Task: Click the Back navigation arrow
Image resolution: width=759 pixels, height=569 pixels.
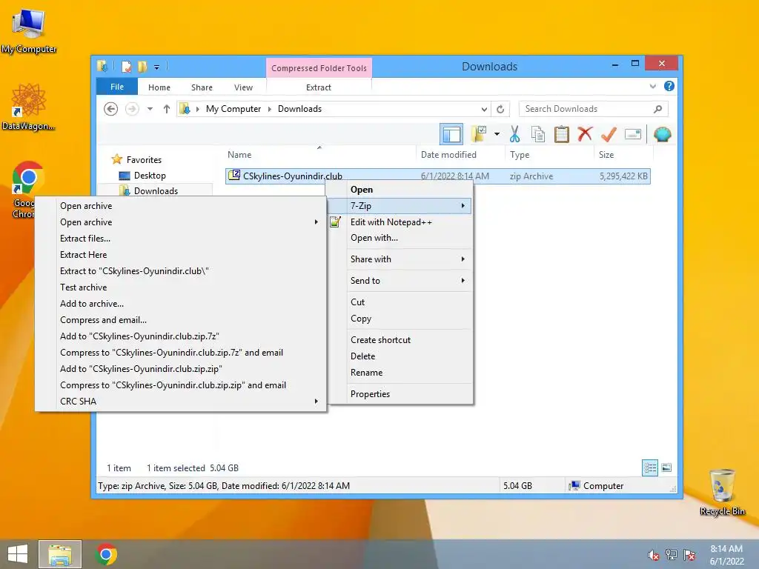Action: (111, 109)
